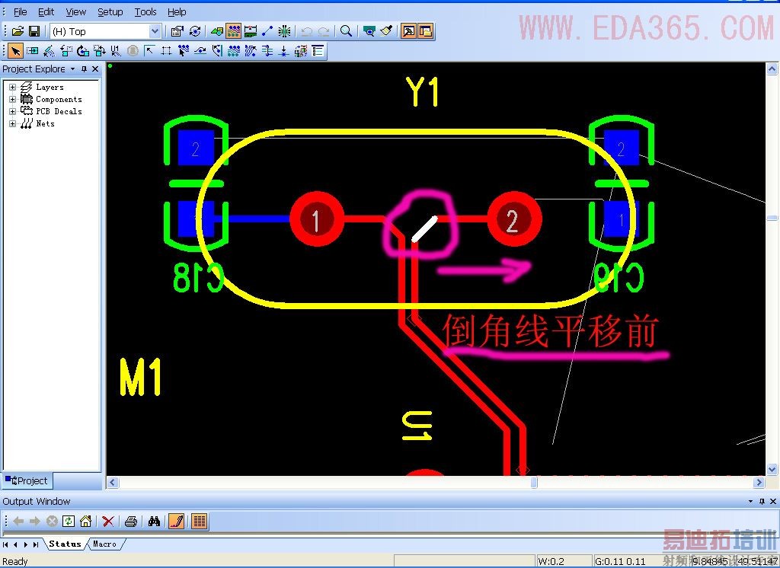Open Output Window options dropdown arrow
The image size is (780, 568).
[750, 501]
